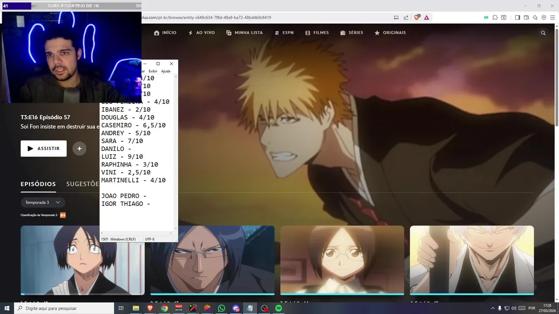Click the browser page scroll-up arrow
Image resolution: width=559 pixels, height=314 pixels.
[x=557, y=26]
